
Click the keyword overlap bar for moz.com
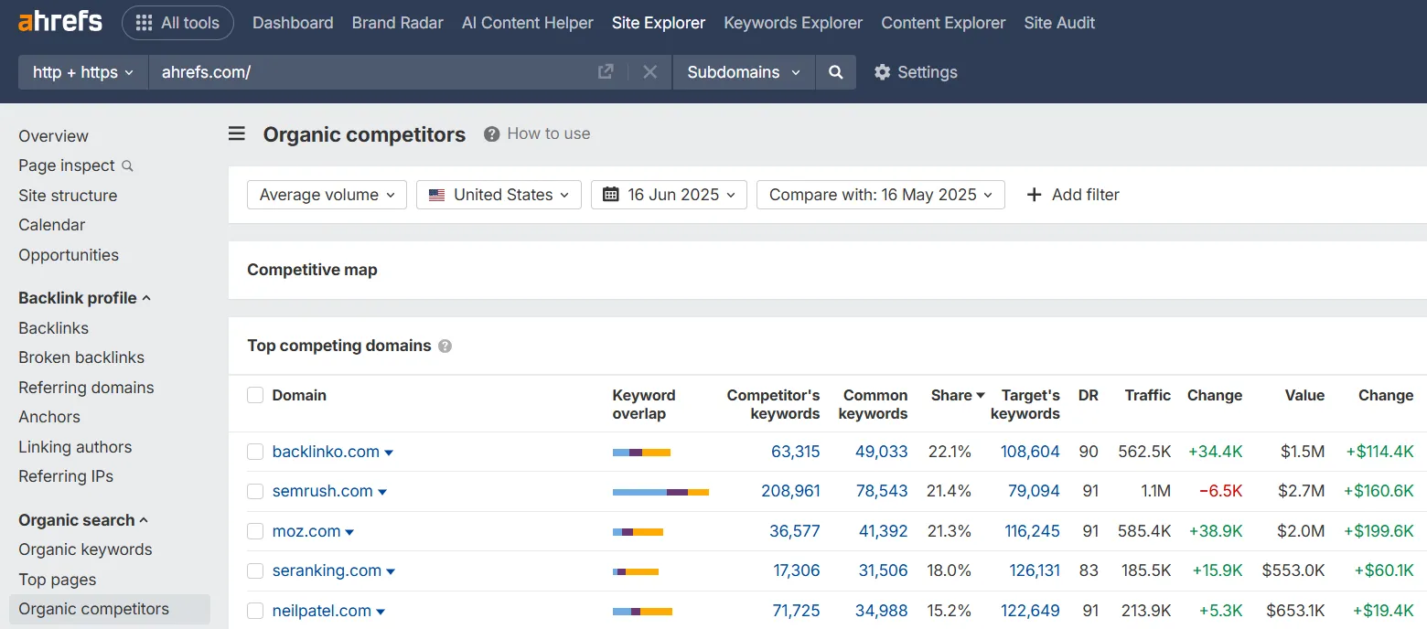(x=638, y=532)
